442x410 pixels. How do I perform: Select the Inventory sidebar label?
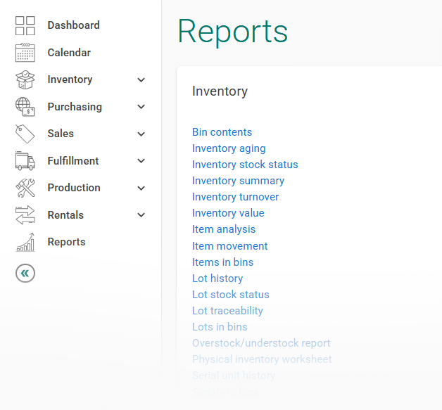pos(70,79)
